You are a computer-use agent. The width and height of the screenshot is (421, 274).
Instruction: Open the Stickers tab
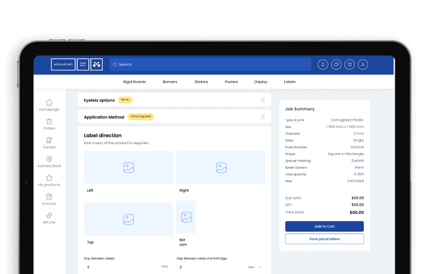tap(201, 82)
